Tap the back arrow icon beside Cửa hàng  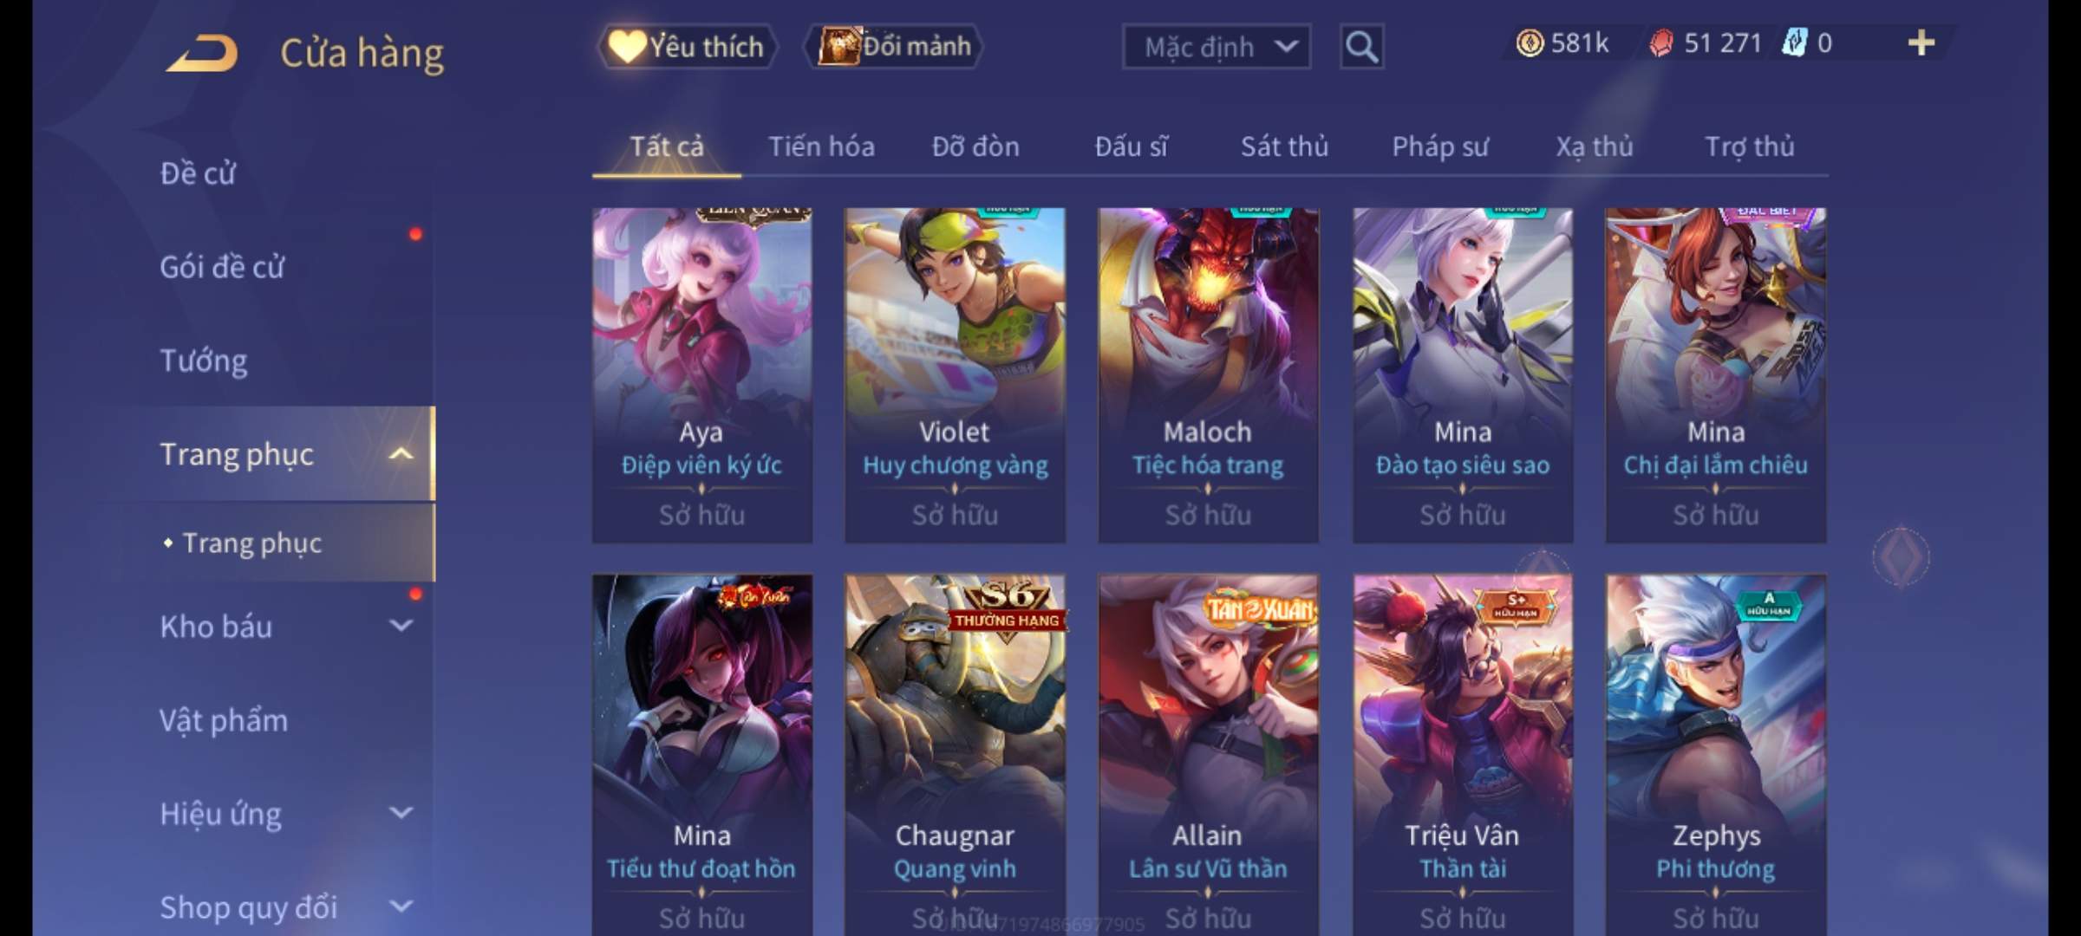click(x=201, y=54)
